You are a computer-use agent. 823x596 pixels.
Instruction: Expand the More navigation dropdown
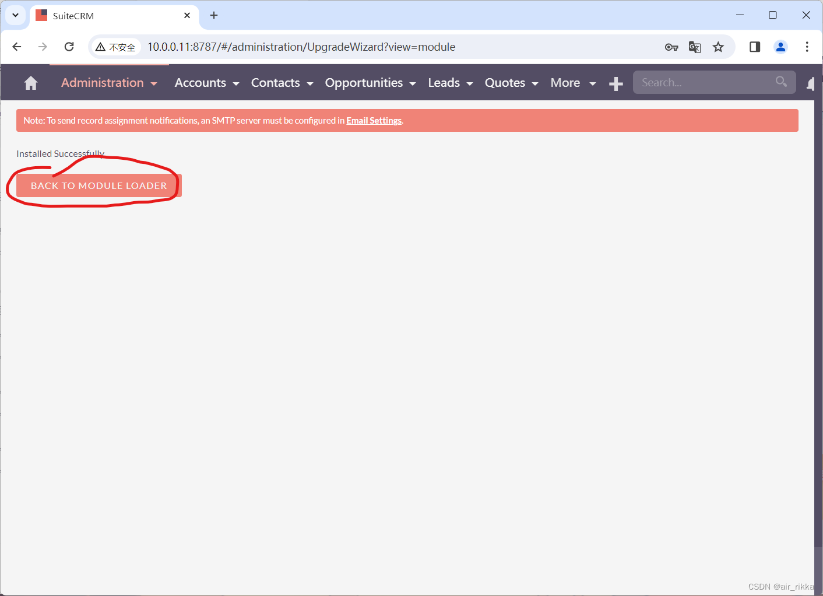(x=572, y=82)
